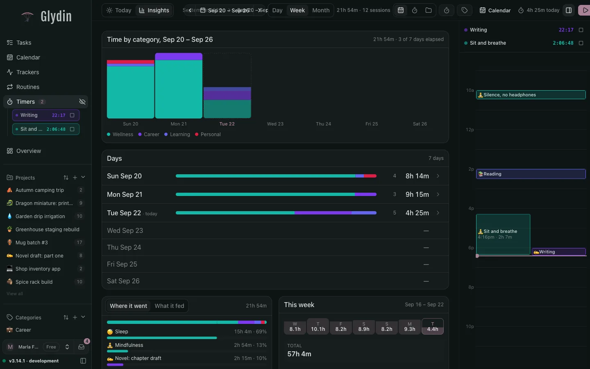590x369 pixels.
Task: Click the timer icon beside the folder icon
Action: (415, 10)
